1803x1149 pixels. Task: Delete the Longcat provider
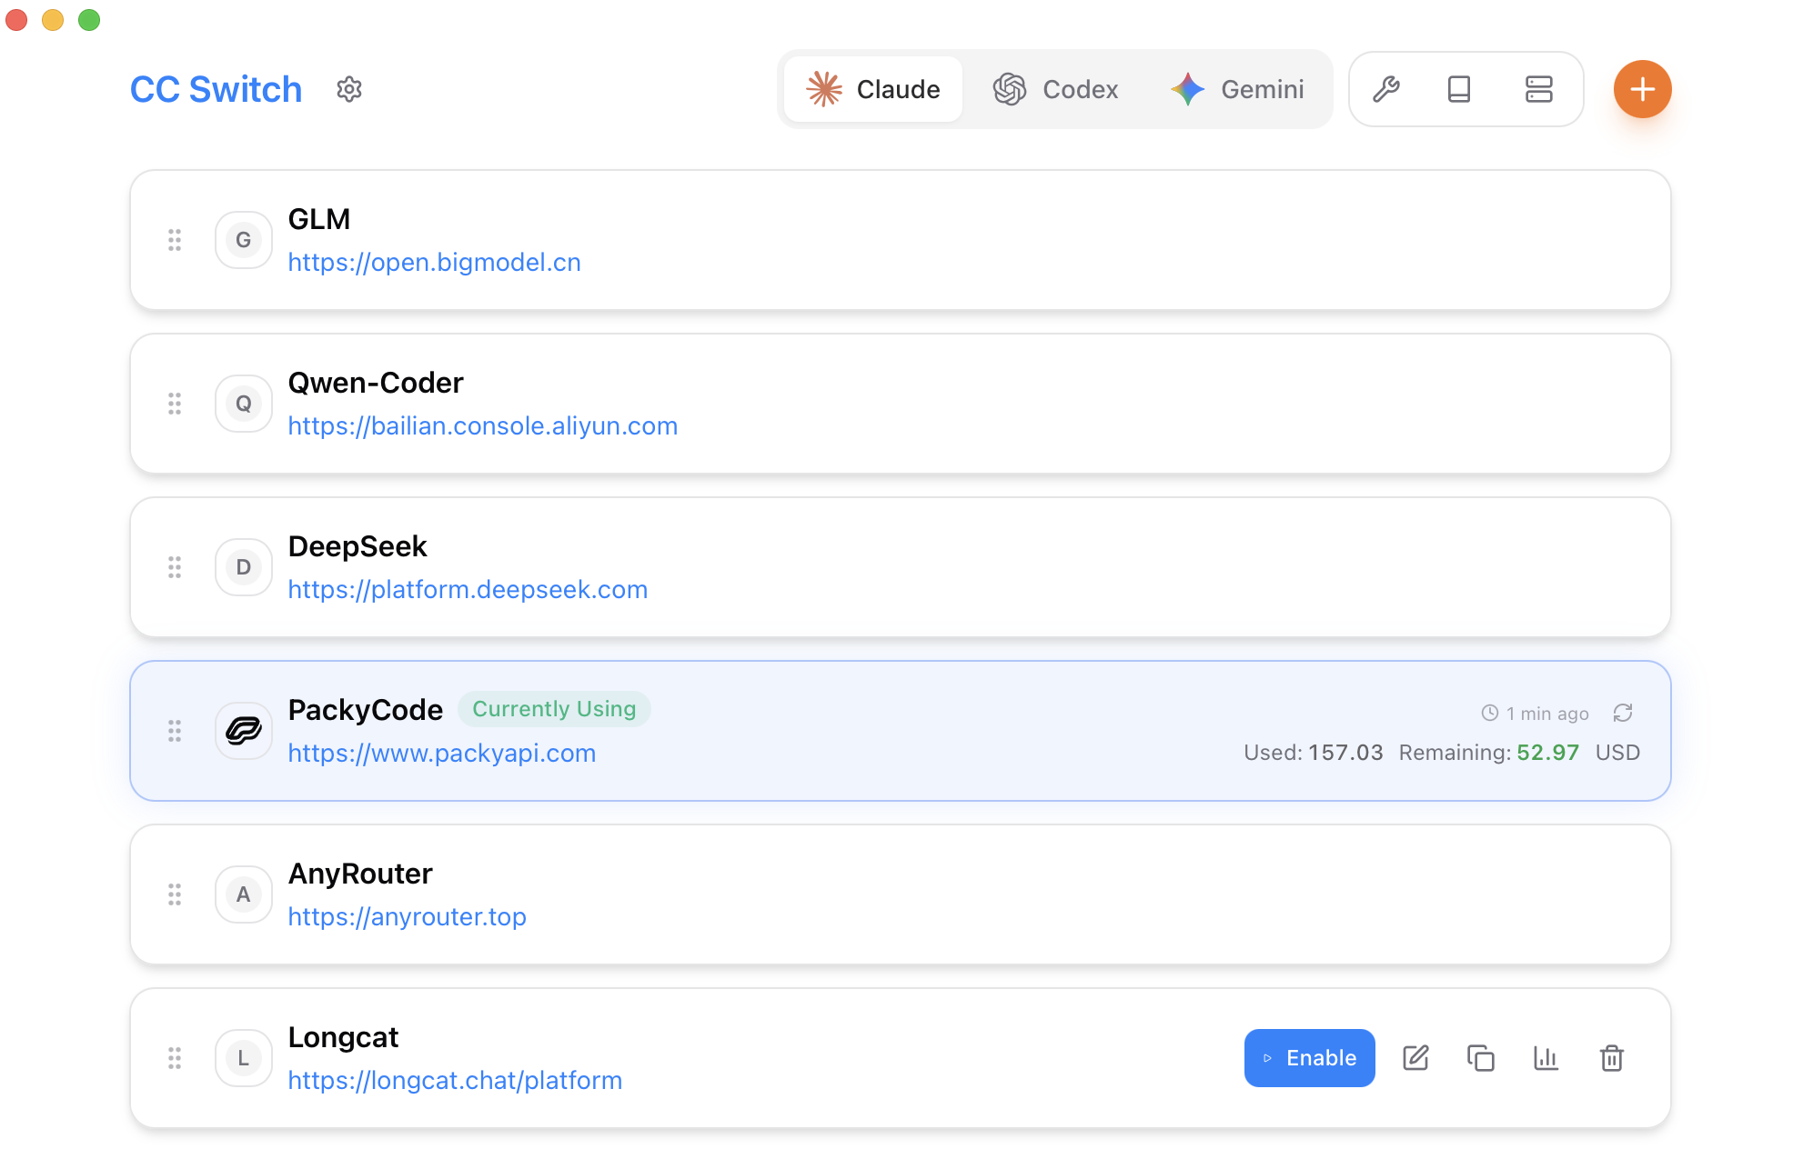click(1612, 1058)
